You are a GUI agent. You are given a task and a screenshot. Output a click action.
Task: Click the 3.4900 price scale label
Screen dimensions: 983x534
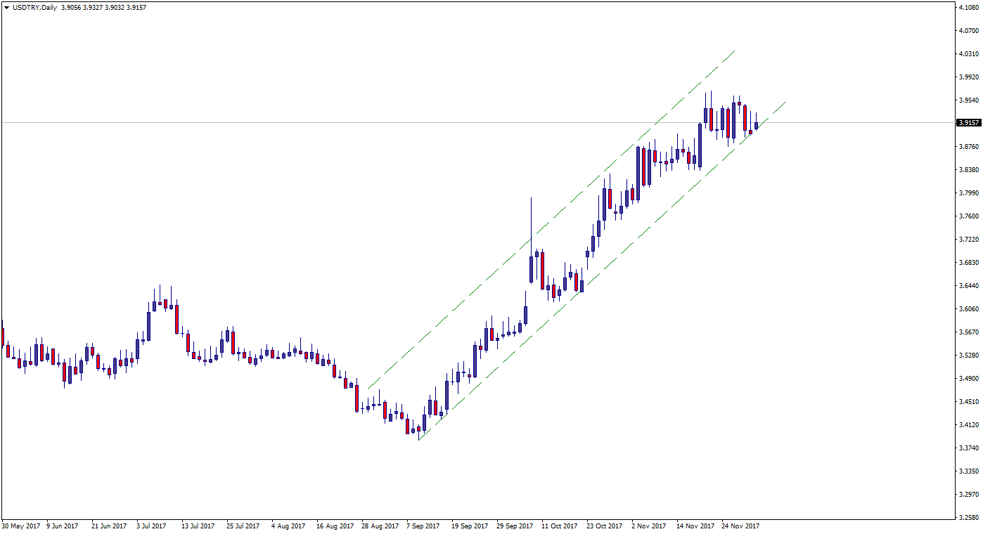(968, 379)
